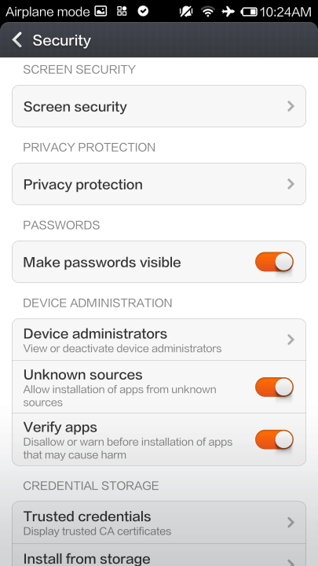The height and width of the screenshot is (566, 318).
Task: Tap the 10:24AM clock in status bar
Action: click(285, 12)
